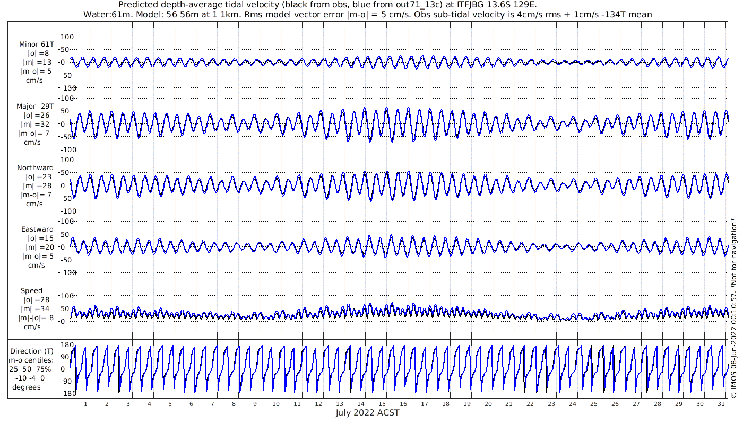Screen dimensions: 743x424
Task: Click day 1 on the date axis
Action: point(86,404)
